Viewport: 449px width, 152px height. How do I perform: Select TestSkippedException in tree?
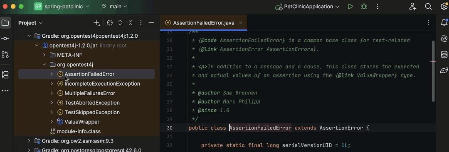(x=92, y=112)
